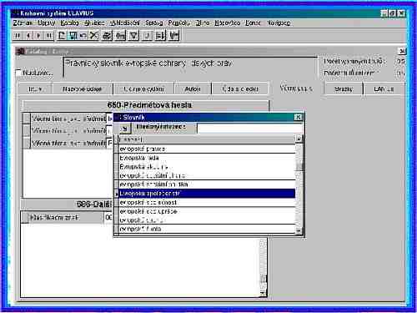
Task: Click the arrow button in Slovník dialog
Action: pyautogui.click(x=124, y=129)
